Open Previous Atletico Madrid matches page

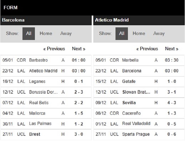coord(147,49)
